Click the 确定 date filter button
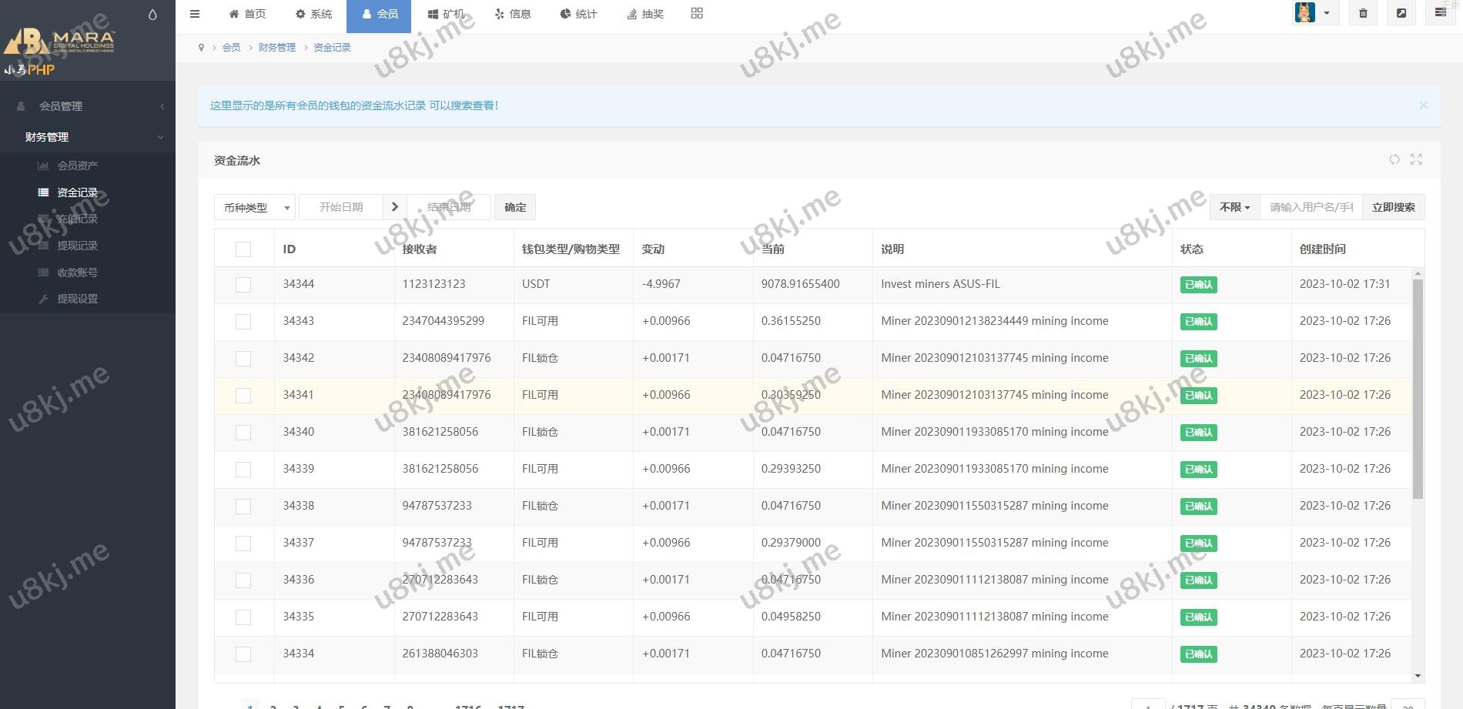Viewport: 1463px width, 709px height. coord(515,207)
